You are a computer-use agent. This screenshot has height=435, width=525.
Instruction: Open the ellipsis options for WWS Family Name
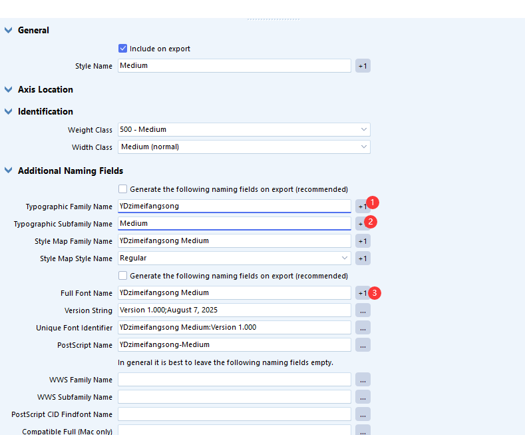pyautogui.click(x=363, y=380)
